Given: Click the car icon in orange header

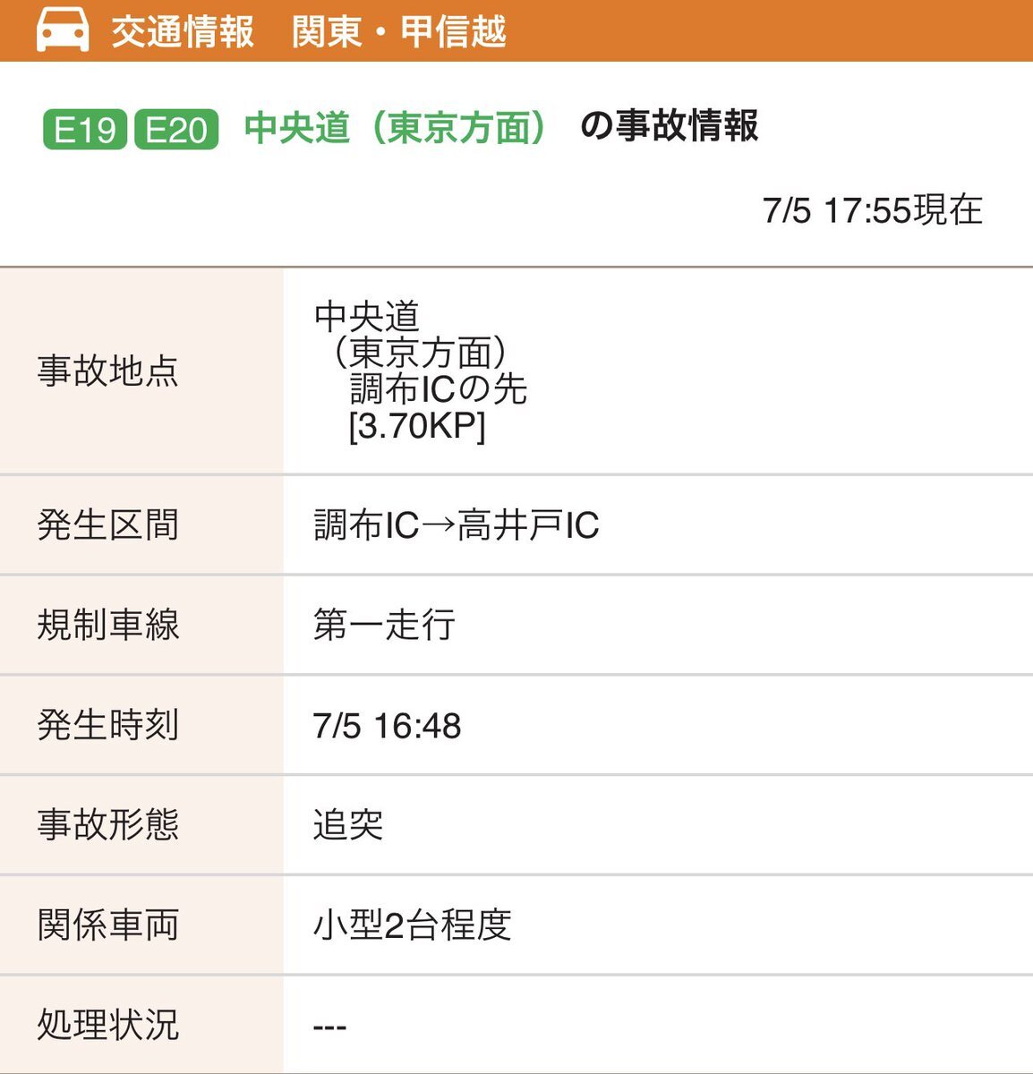Looking at the screenshot, I should coord(63,30).
